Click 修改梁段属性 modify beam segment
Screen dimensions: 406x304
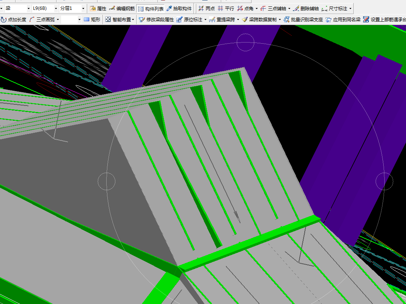pos(156,19)
